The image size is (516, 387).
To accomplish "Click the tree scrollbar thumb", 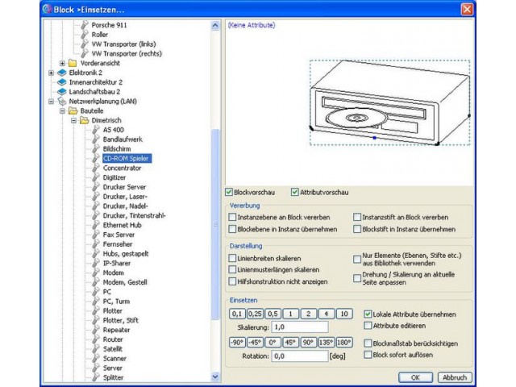I will (x=215, y=224).
